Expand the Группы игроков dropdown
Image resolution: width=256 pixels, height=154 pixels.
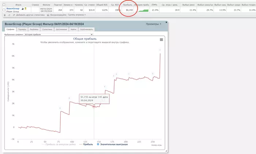[77, 15]
